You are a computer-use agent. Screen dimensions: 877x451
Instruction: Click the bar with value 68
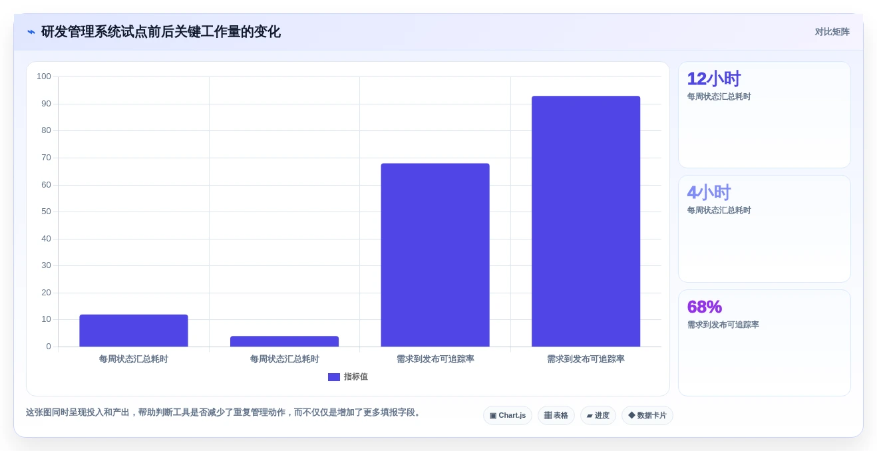coord(435,255)
